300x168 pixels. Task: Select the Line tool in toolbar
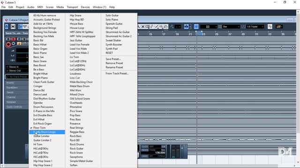(x=157, y=27)
